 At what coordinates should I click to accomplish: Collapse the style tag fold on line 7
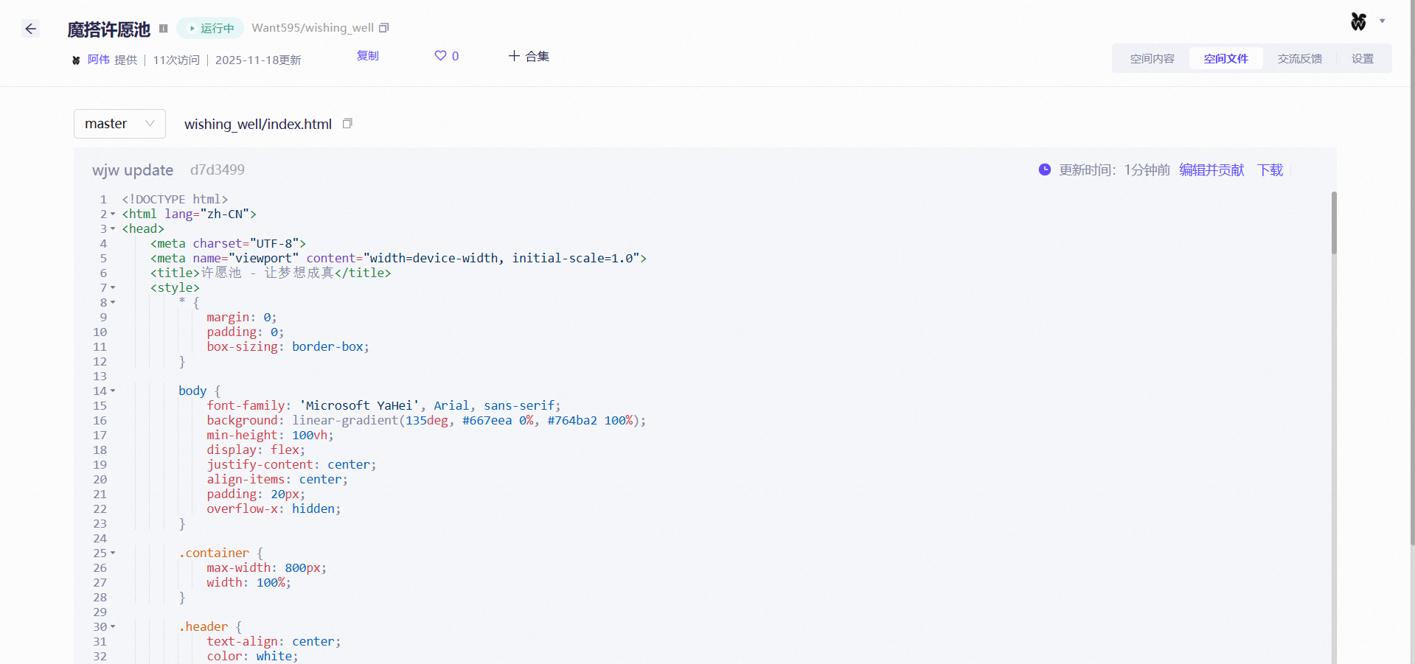(x=113, y=288)
